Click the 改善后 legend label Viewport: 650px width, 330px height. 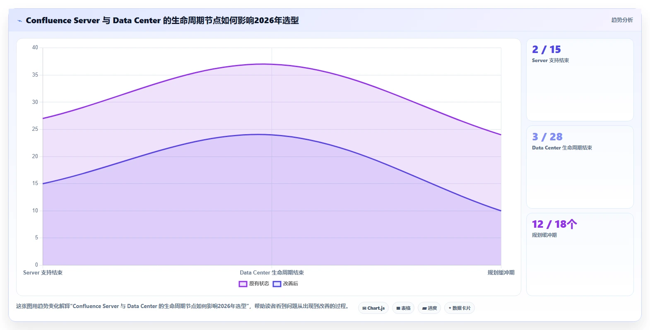(x=291, y=284)
